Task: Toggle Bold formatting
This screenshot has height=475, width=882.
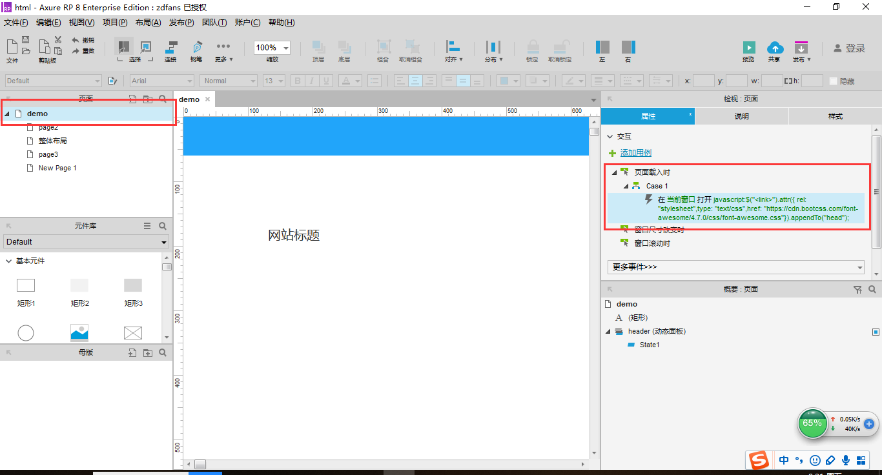Action: (x=298, y=81)
